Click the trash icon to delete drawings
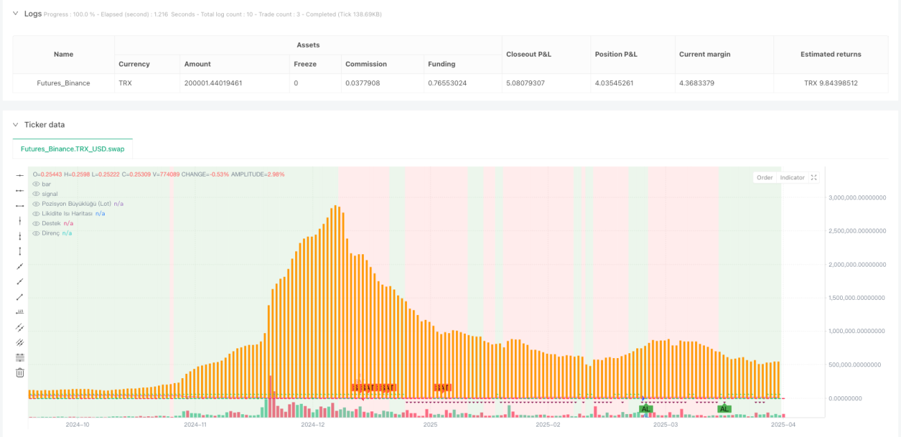The image size is (901, 437). (x=20, y=373)
